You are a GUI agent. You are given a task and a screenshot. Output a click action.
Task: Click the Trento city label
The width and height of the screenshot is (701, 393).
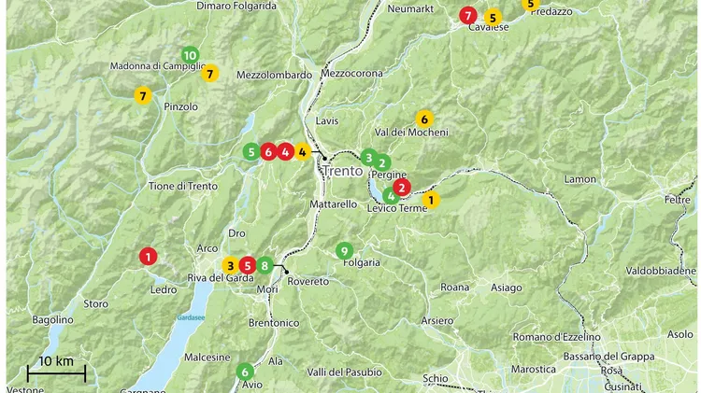342,171
